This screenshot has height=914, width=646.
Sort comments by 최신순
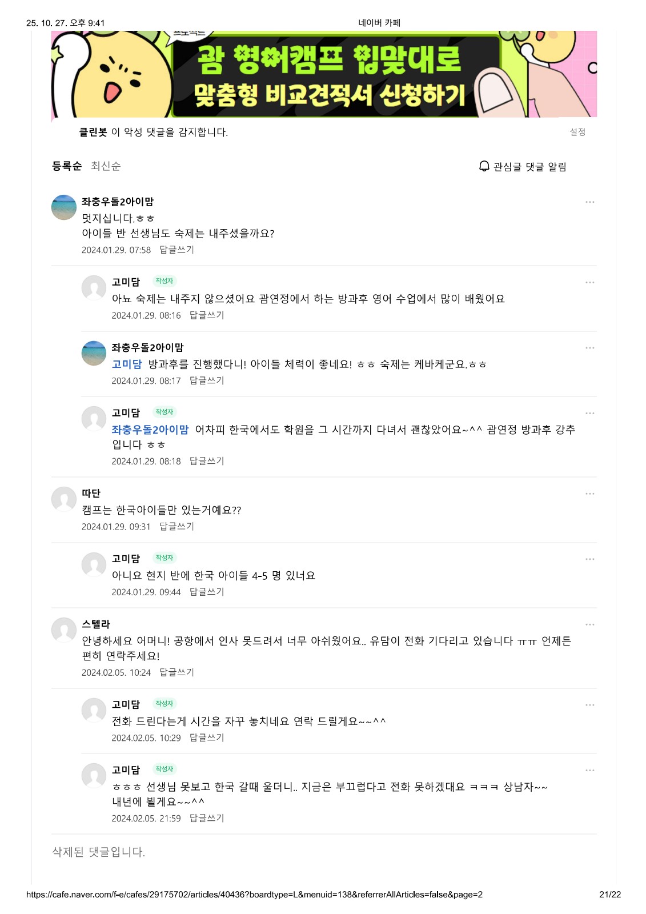click(106, 166)
